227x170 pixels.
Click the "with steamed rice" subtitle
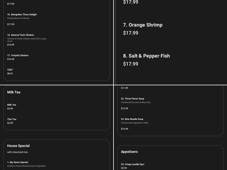tap(17, 152)
